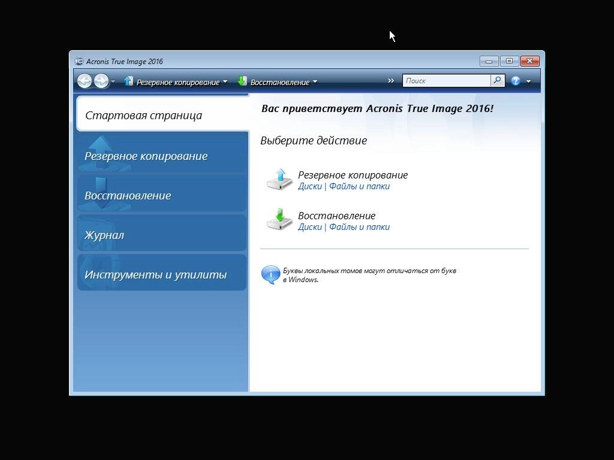The width and height of the screenshot is (614, 460).
Task: Click the Forward navigation arrow
Action: coord(101,81)
